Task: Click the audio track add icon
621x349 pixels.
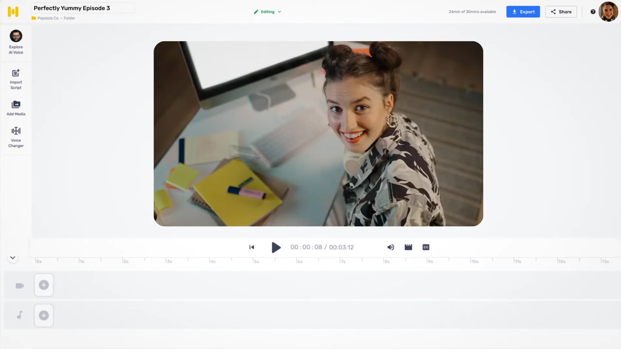Action: [44, 315]
